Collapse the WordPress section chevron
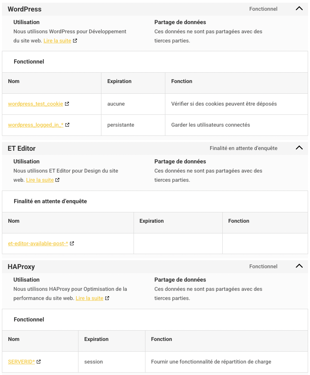310x375 pixels. [299, 9]
